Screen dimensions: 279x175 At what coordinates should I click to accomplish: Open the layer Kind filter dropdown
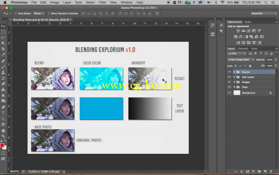coord(237,54)
